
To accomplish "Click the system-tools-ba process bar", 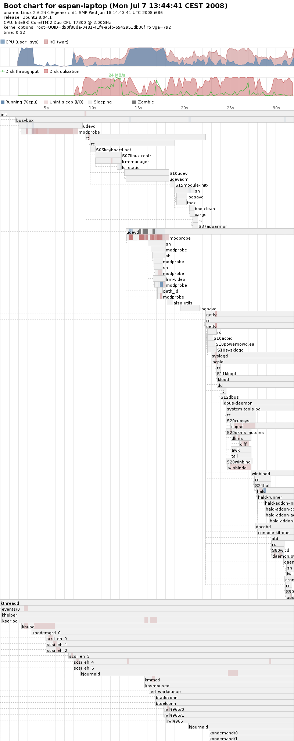I will (x=260, y=408).
